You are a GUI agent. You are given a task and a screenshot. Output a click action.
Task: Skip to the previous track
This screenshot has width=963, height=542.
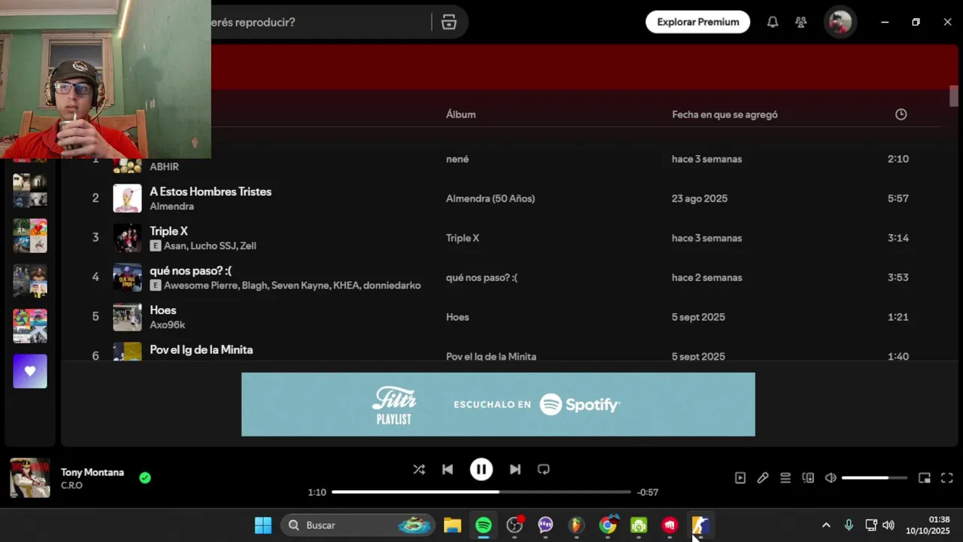tap(448, 470)
